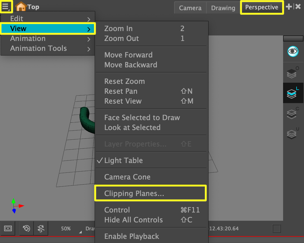Click the plus icon to add a view
The image size is (304, 243).
(x=289, y=7)
